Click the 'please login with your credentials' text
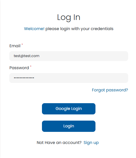 point(79,29)
